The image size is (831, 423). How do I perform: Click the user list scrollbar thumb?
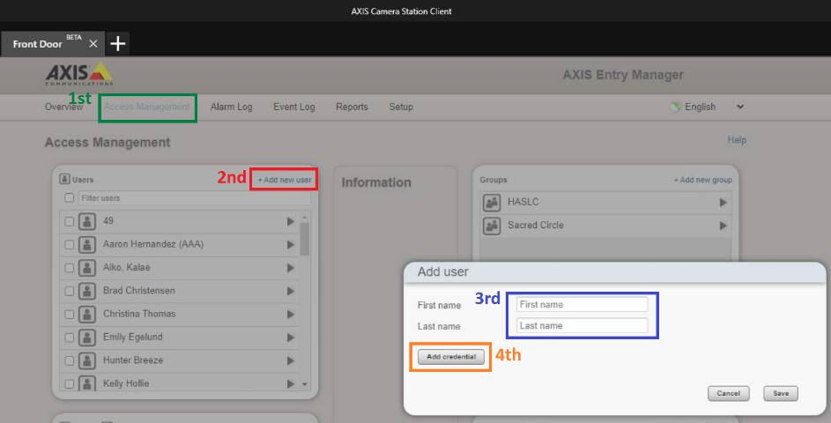click(x=304, y=239)
